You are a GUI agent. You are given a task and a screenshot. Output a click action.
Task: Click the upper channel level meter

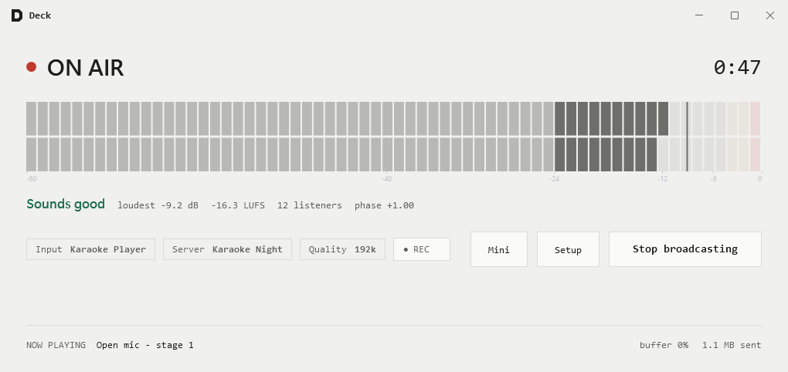click(x=393, y=119)
